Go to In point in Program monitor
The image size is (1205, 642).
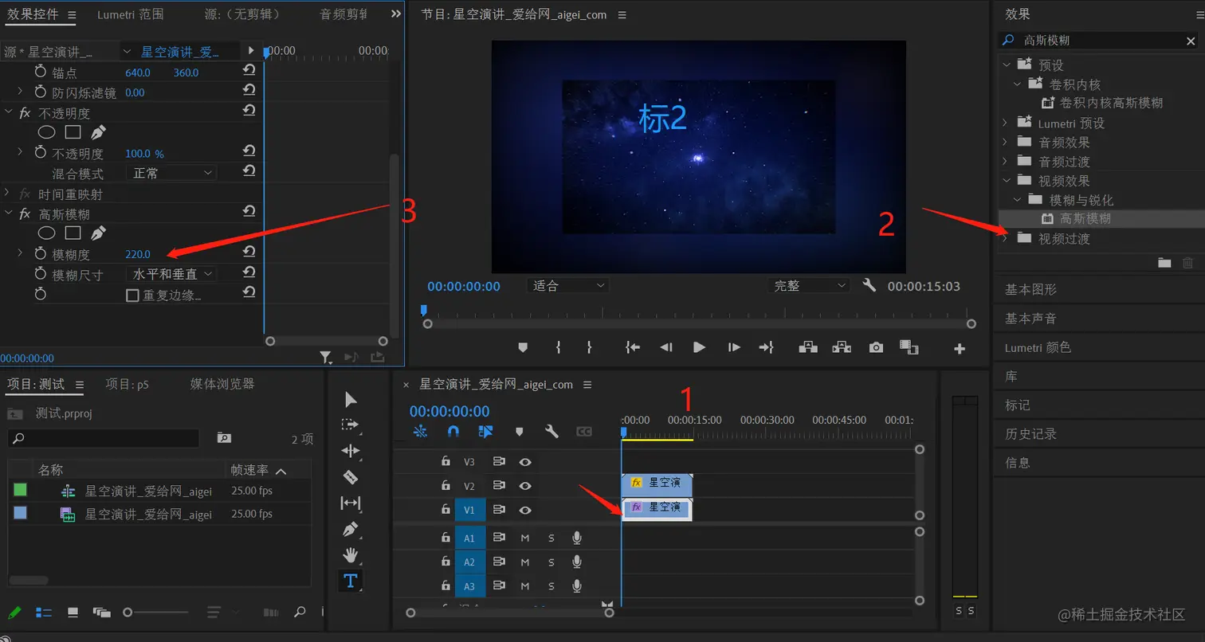[x=633, y=347]
